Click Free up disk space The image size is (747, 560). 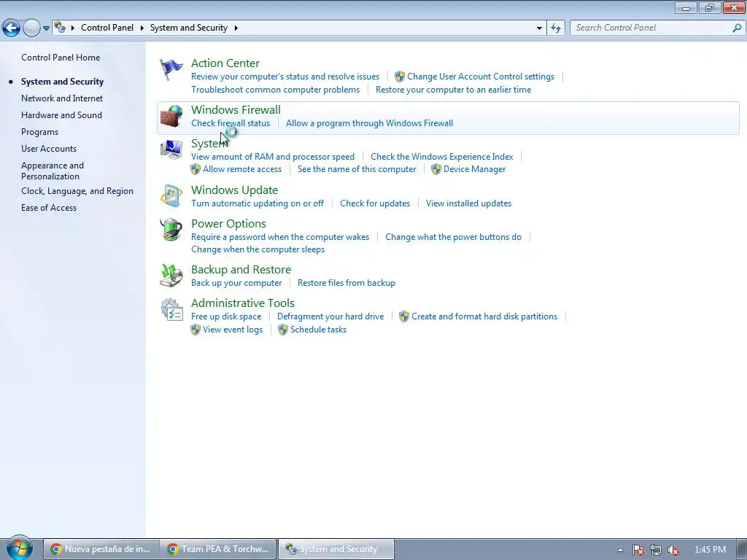226,316
